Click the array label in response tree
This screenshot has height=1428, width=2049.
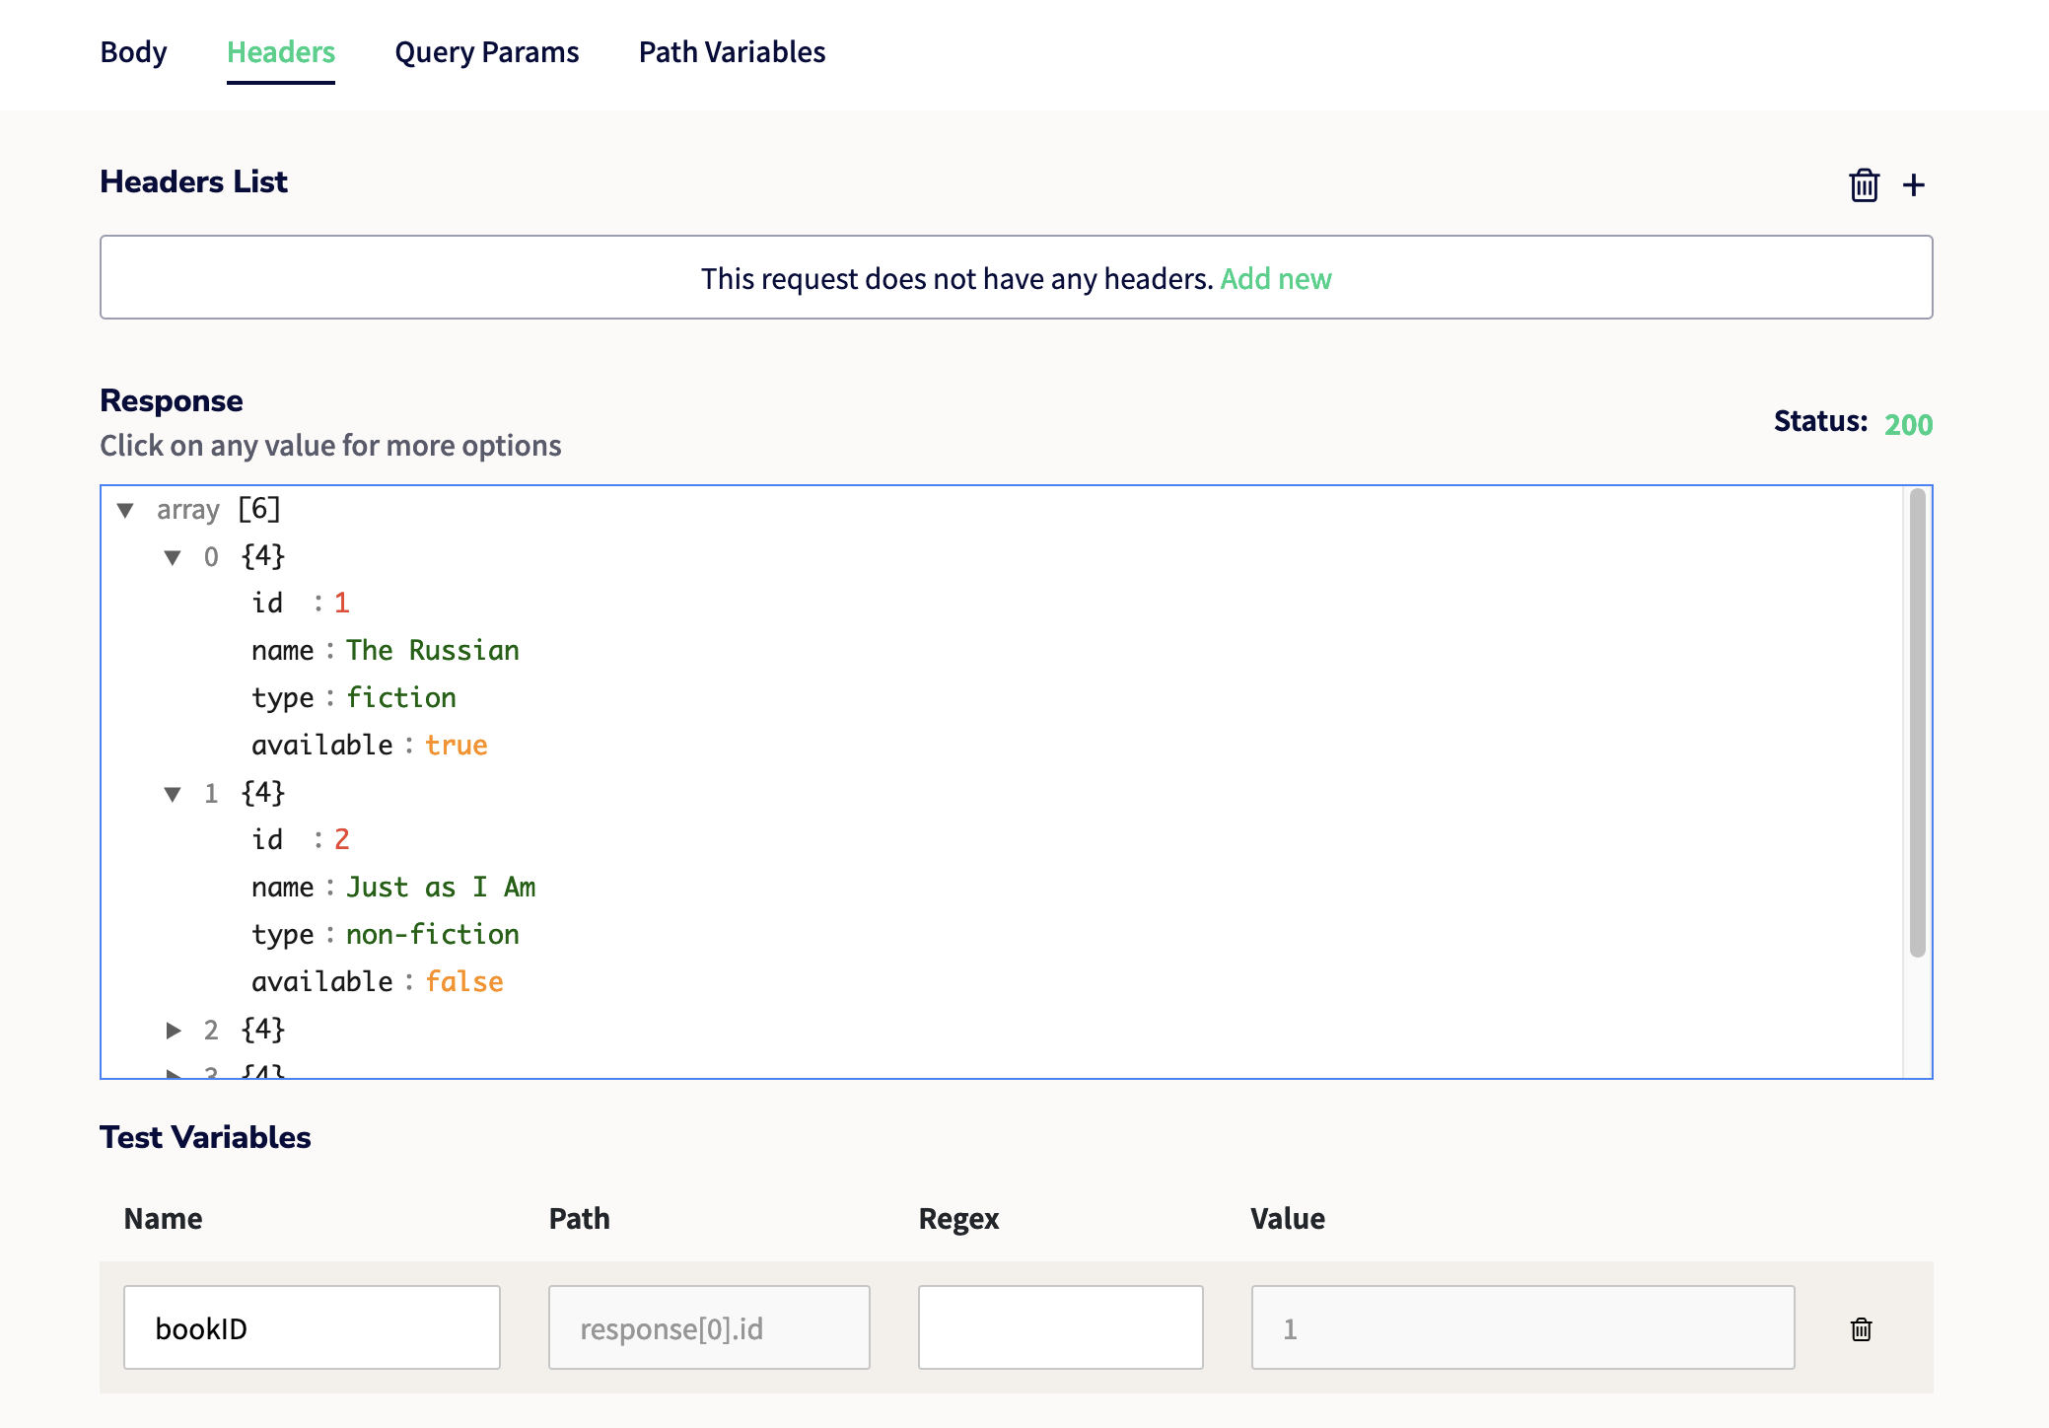click(187, 510)
